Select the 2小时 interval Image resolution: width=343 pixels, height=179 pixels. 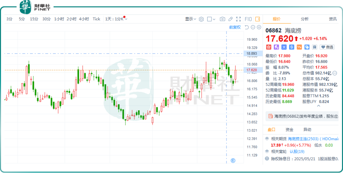pos(71,19)
